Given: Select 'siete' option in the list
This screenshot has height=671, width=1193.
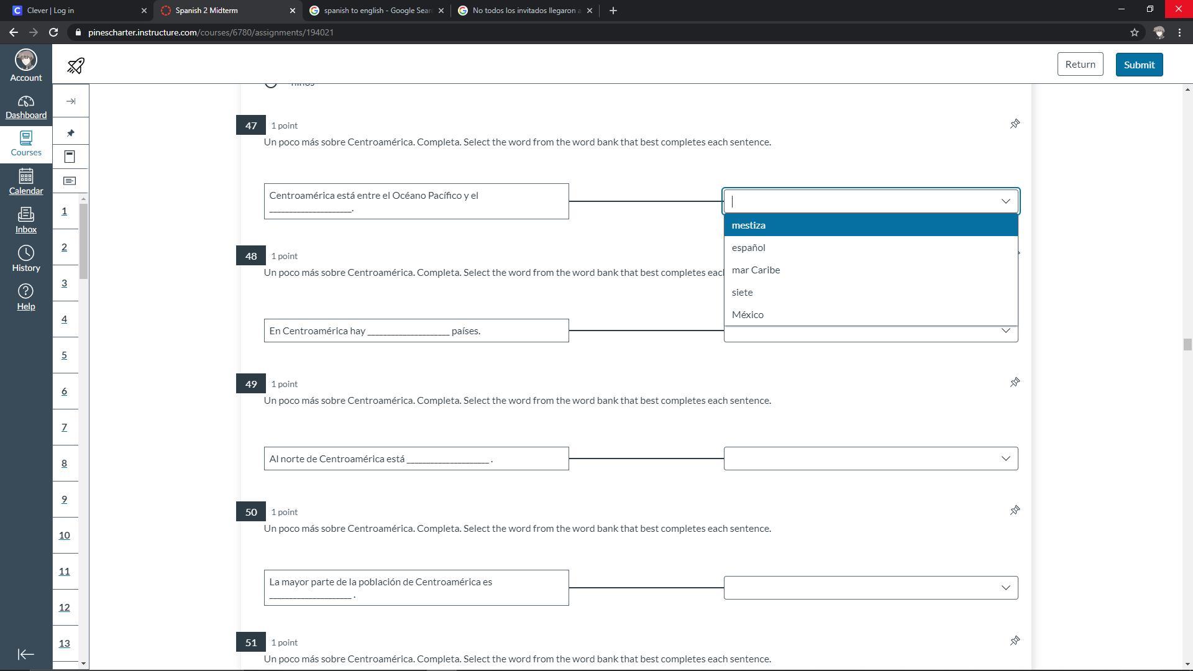Looking at the screenshot, I should pyautogui.click(x=742, y=293).
